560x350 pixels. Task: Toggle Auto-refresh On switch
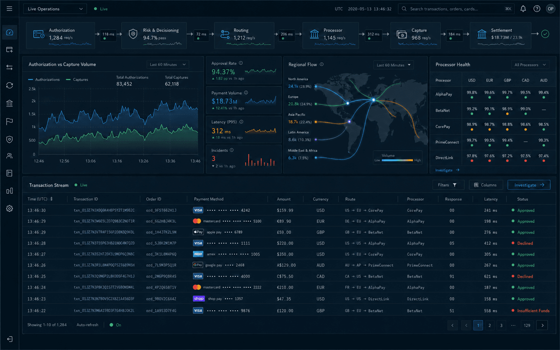(x=115, y=325)
